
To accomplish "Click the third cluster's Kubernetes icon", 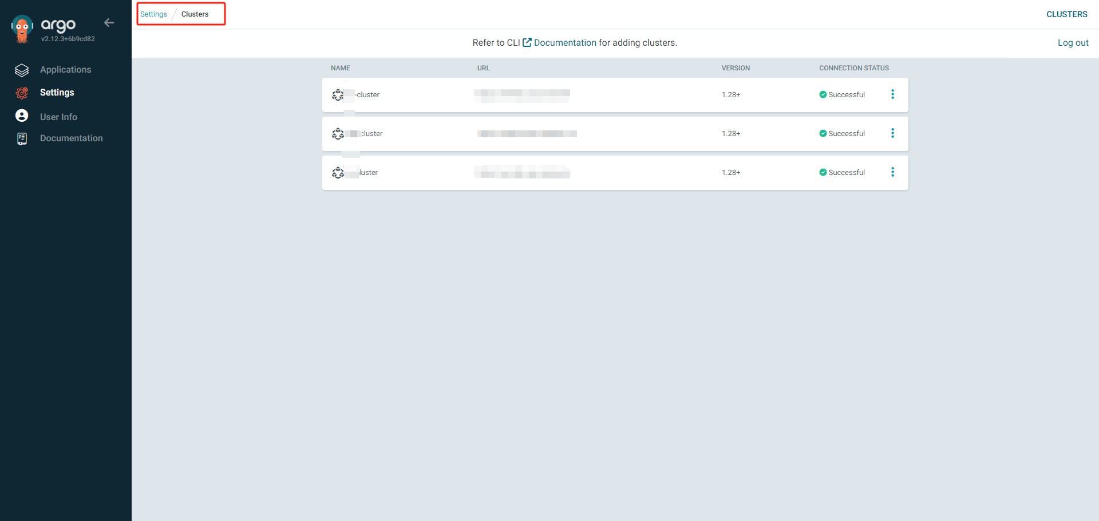I will pos(338,173).
